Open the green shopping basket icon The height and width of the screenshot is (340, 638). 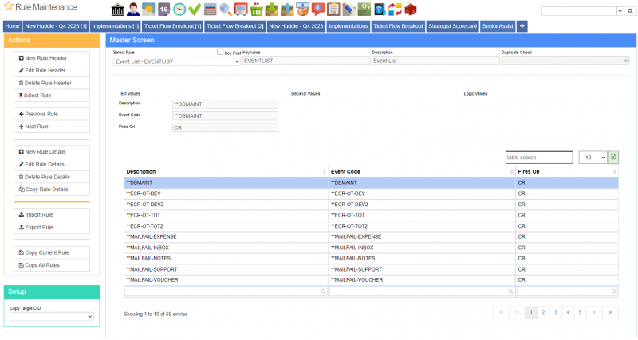tap(257, 10)
